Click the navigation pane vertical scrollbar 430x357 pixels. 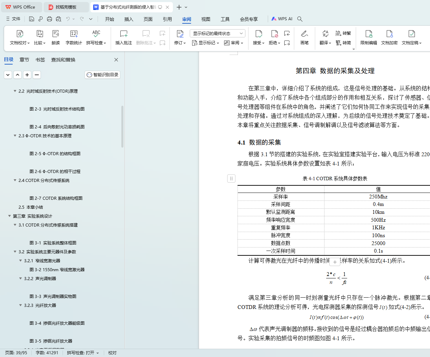(122, 126)
